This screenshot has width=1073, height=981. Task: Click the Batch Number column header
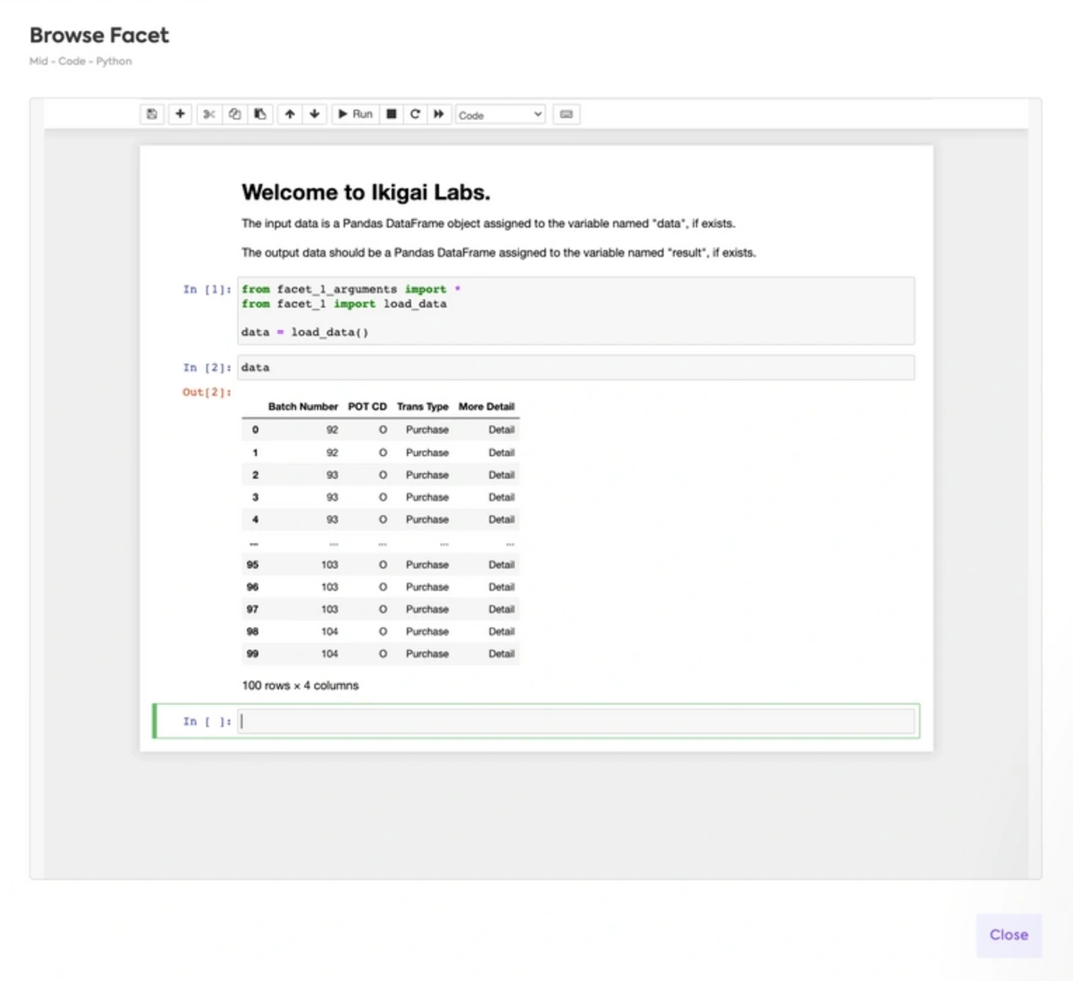303,407
